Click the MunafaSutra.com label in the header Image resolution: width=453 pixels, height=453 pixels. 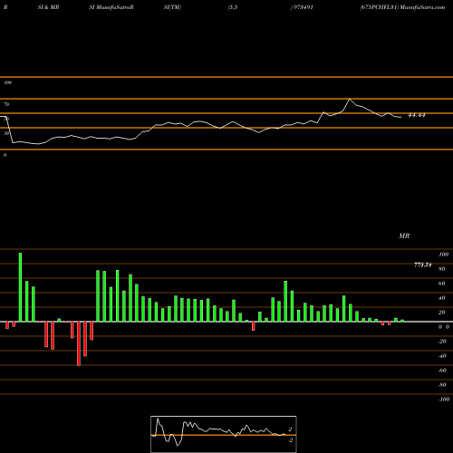[422, 7]
